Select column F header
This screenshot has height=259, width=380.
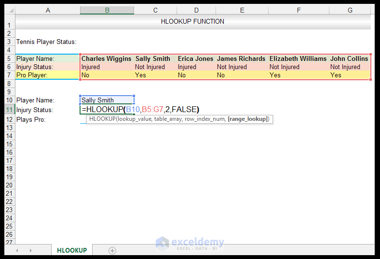click(299, 10)
